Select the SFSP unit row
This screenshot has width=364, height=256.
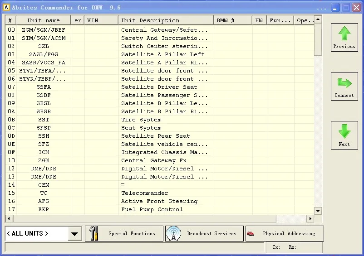160,128
